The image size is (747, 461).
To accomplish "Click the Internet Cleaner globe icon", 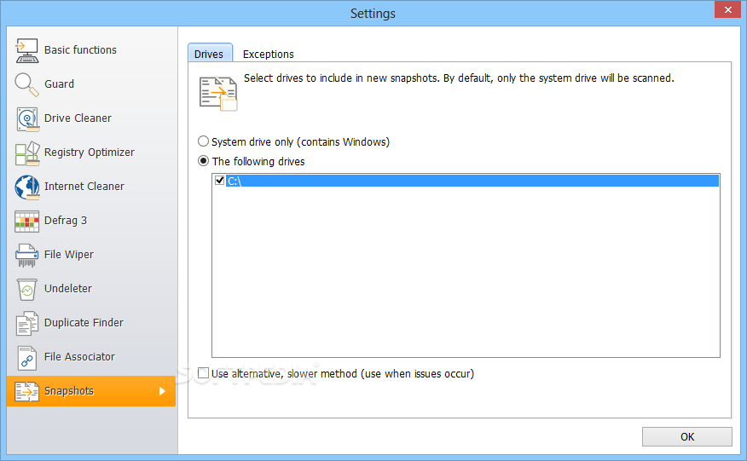I will [x=26, y=187].
